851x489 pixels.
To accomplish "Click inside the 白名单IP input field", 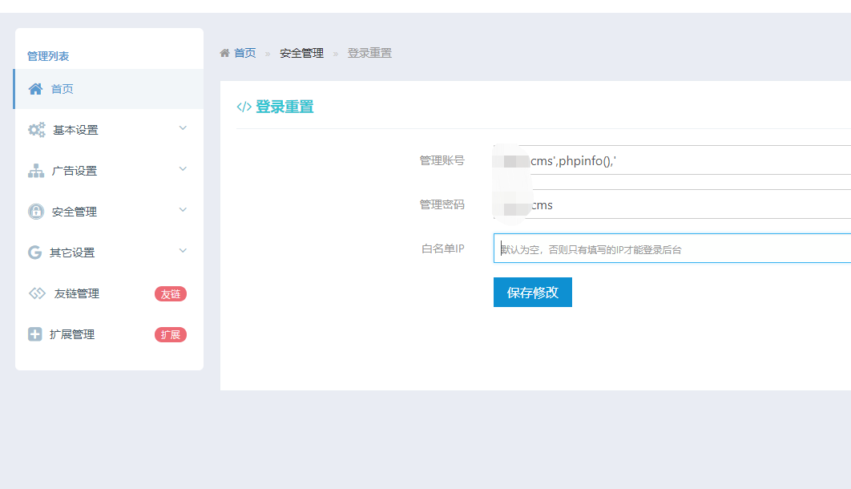I will pyautogui.click(x=665, y=248).
